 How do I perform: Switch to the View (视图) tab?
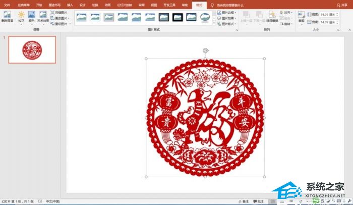point(154,5)
